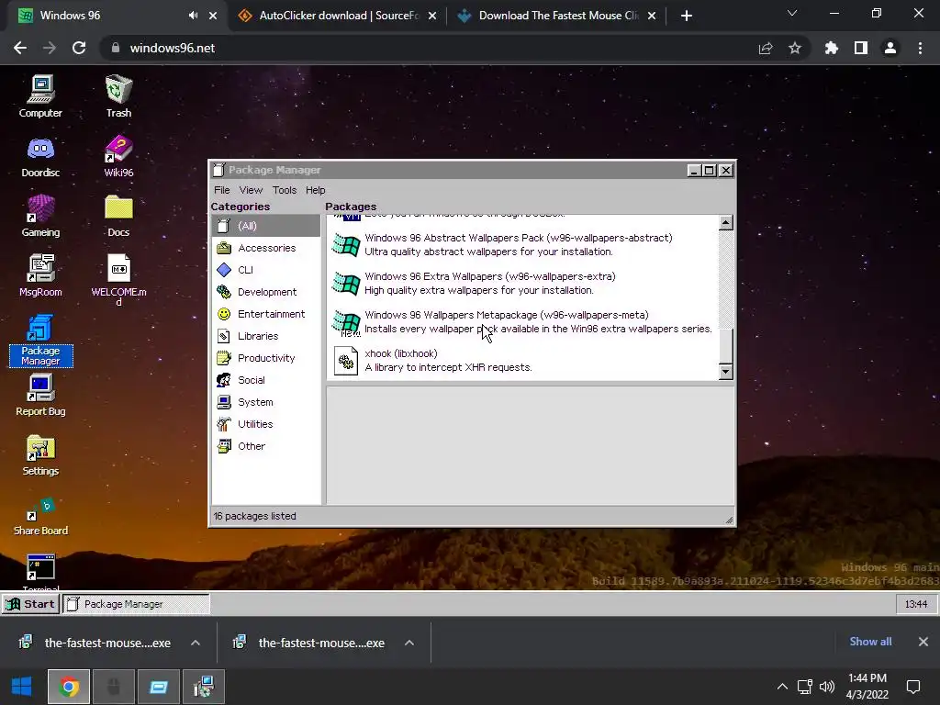This screenshot has width=940, height=705.
Task: Click the packages list scroll down arrow
Action: pyautogui.click(x=725, y=372)
